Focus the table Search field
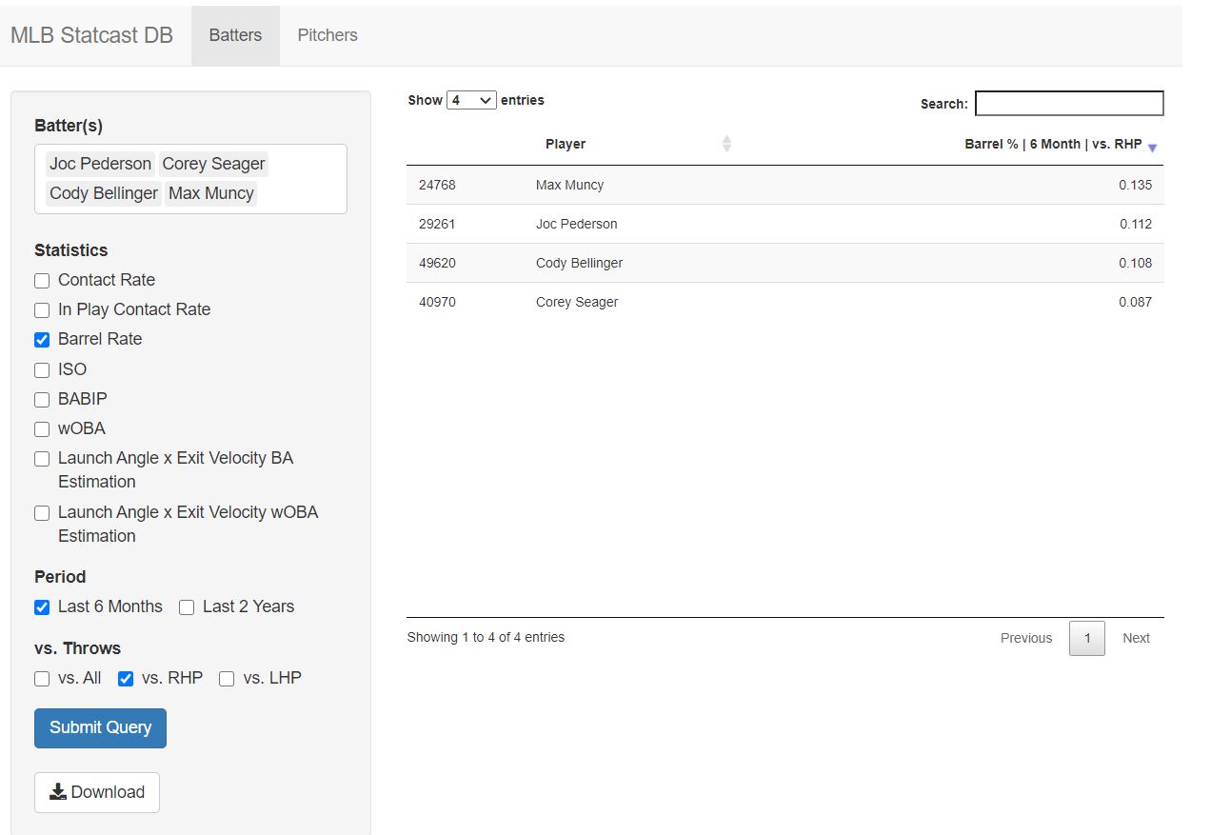The height and width of the screenshot is (835, 1211). click(1069, 103)
